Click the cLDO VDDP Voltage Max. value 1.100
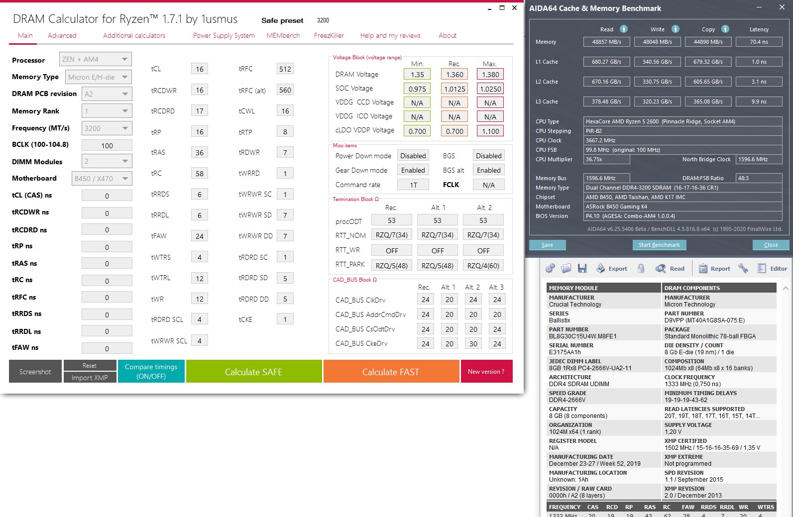The image size is (793, 517). coord(490,131)
